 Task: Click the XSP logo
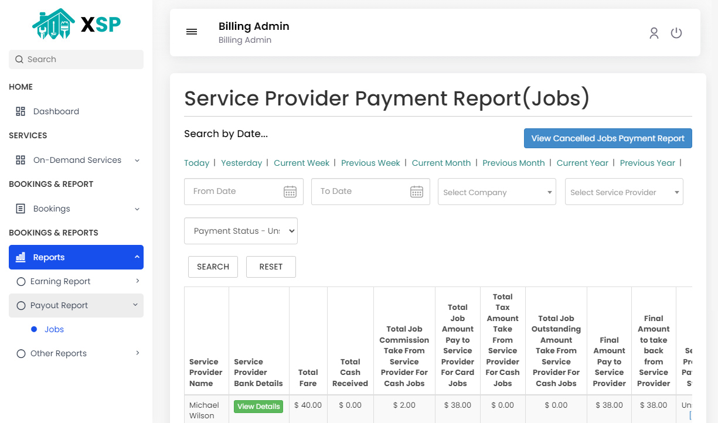coord(76,23)
